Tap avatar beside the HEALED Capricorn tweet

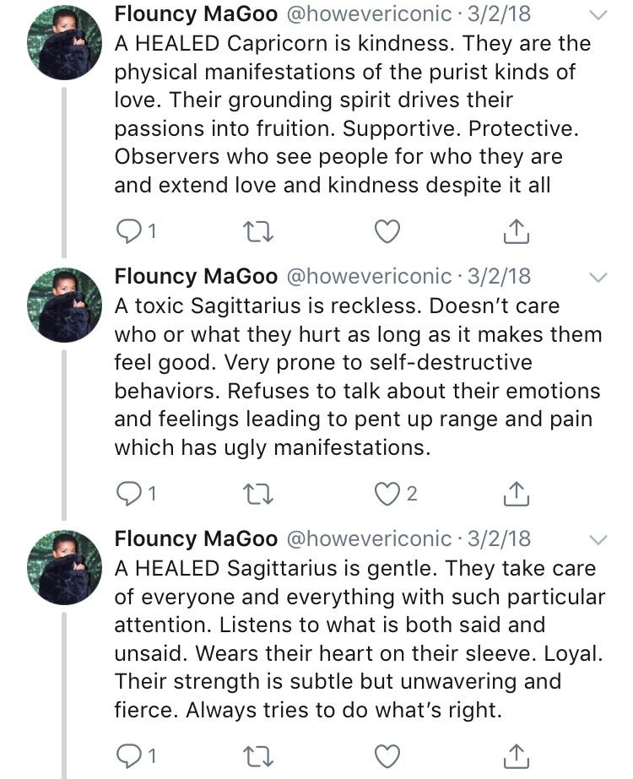point(66,46)
